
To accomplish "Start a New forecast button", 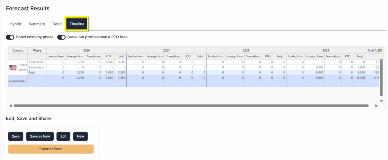I will tap(80, 136).
